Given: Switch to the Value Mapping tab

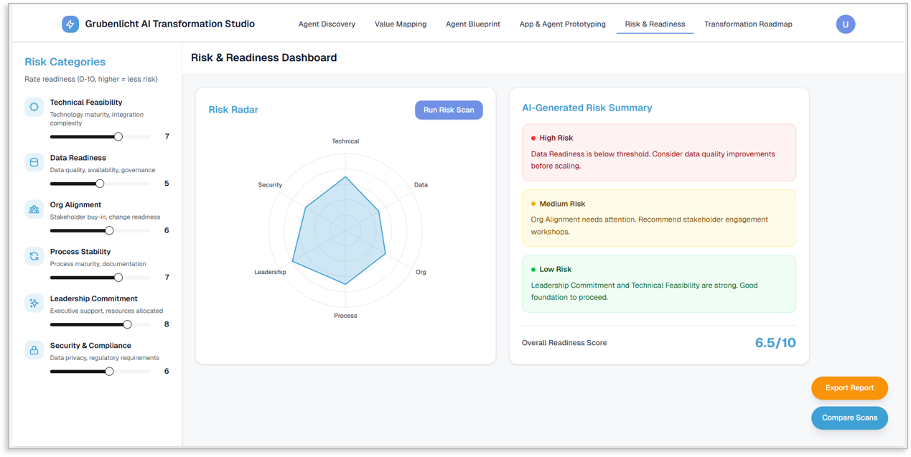Looking at the screenshot, I should tap(401, 24).
